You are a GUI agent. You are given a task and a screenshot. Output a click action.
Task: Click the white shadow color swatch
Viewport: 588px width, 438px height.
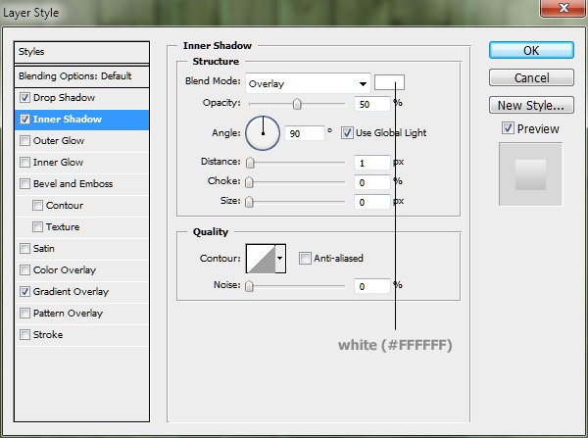pos(389,83)
